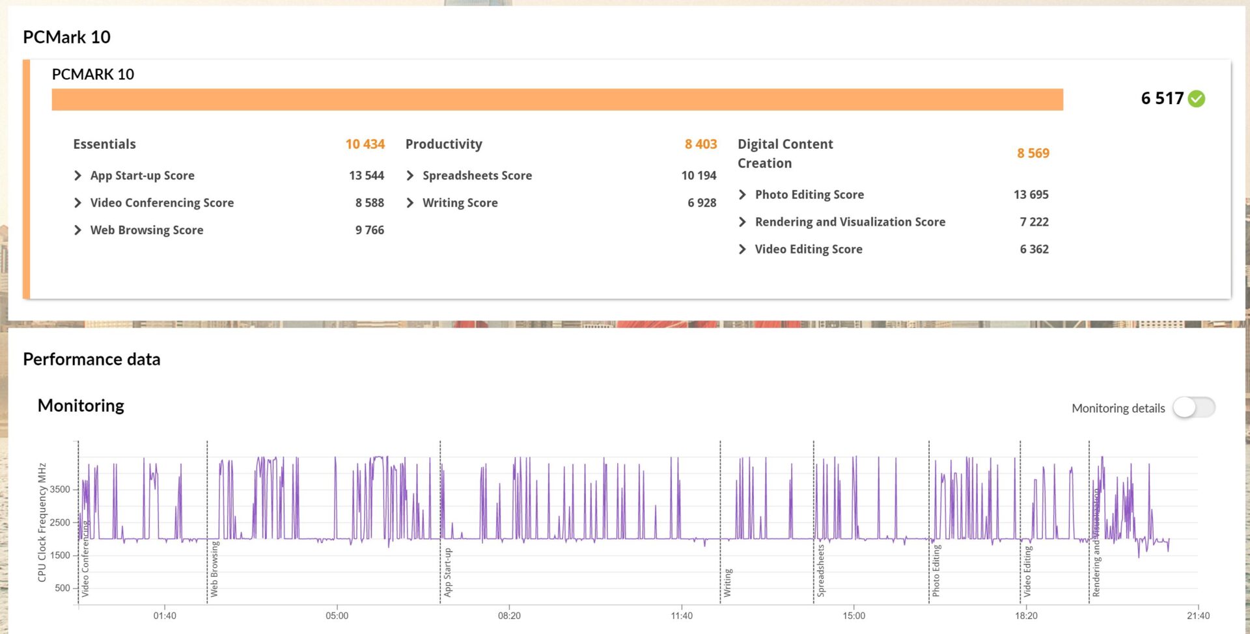Viewport: 1250px width, 634px height.
Task: Select the Productivity section heading
Action: coord(443,144)
